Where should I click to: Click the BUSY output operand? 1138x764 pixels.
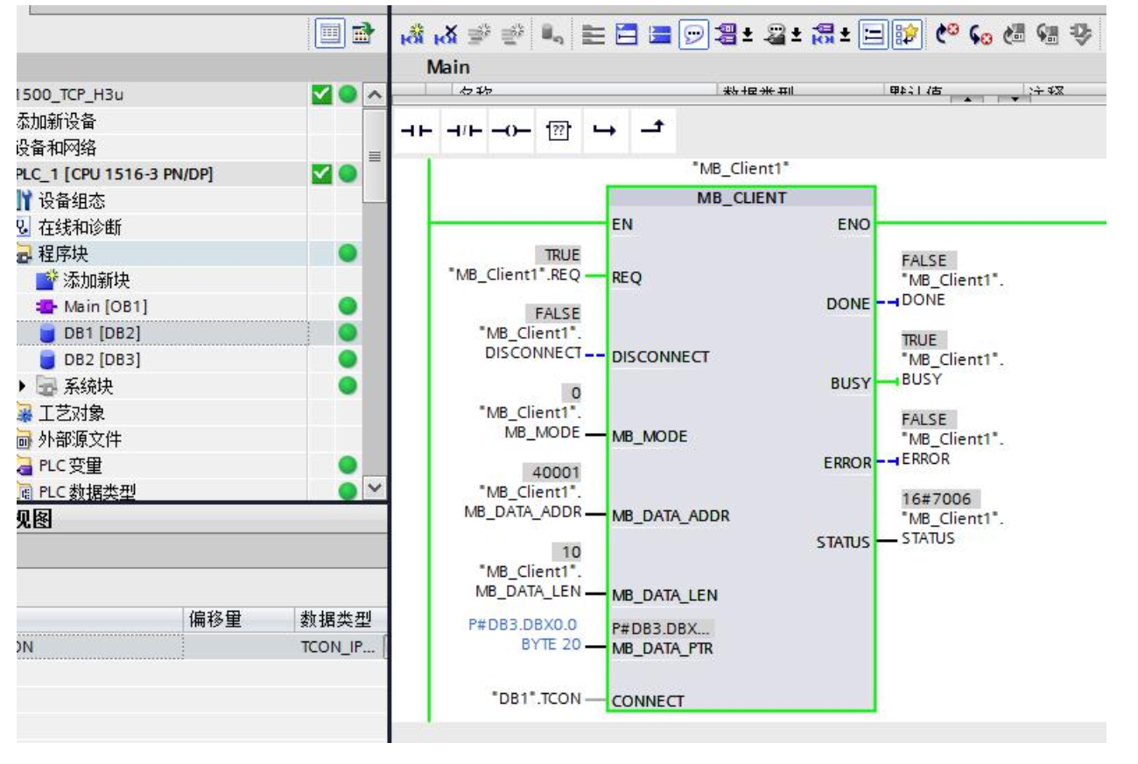pos(953,369)
